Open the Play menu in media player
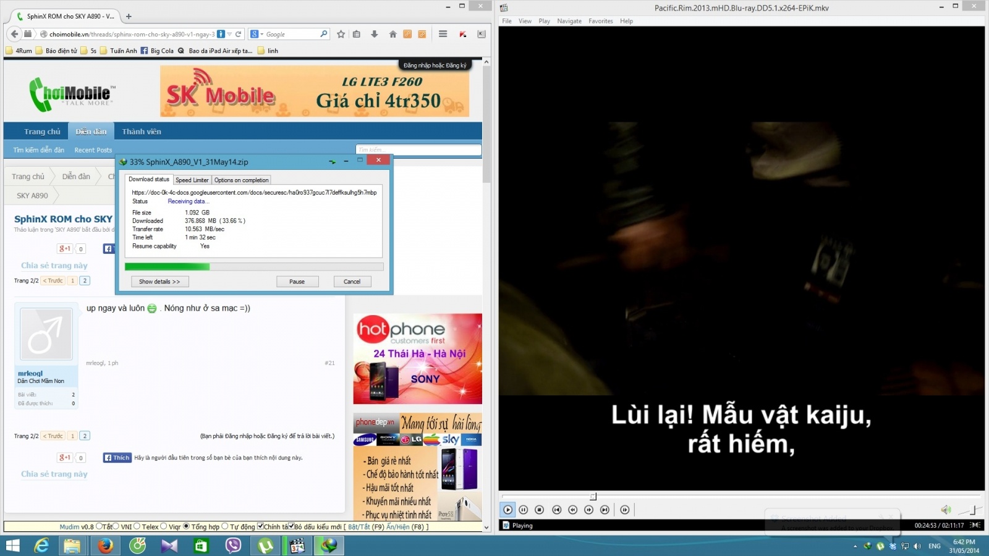989x556 pixels. click(544, 21)
